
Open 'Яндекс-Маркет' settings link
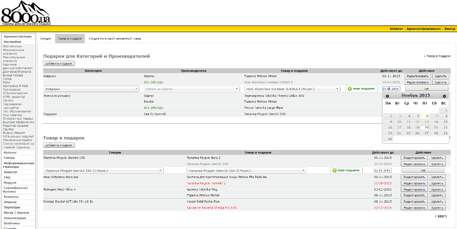[x=15, y=133]
